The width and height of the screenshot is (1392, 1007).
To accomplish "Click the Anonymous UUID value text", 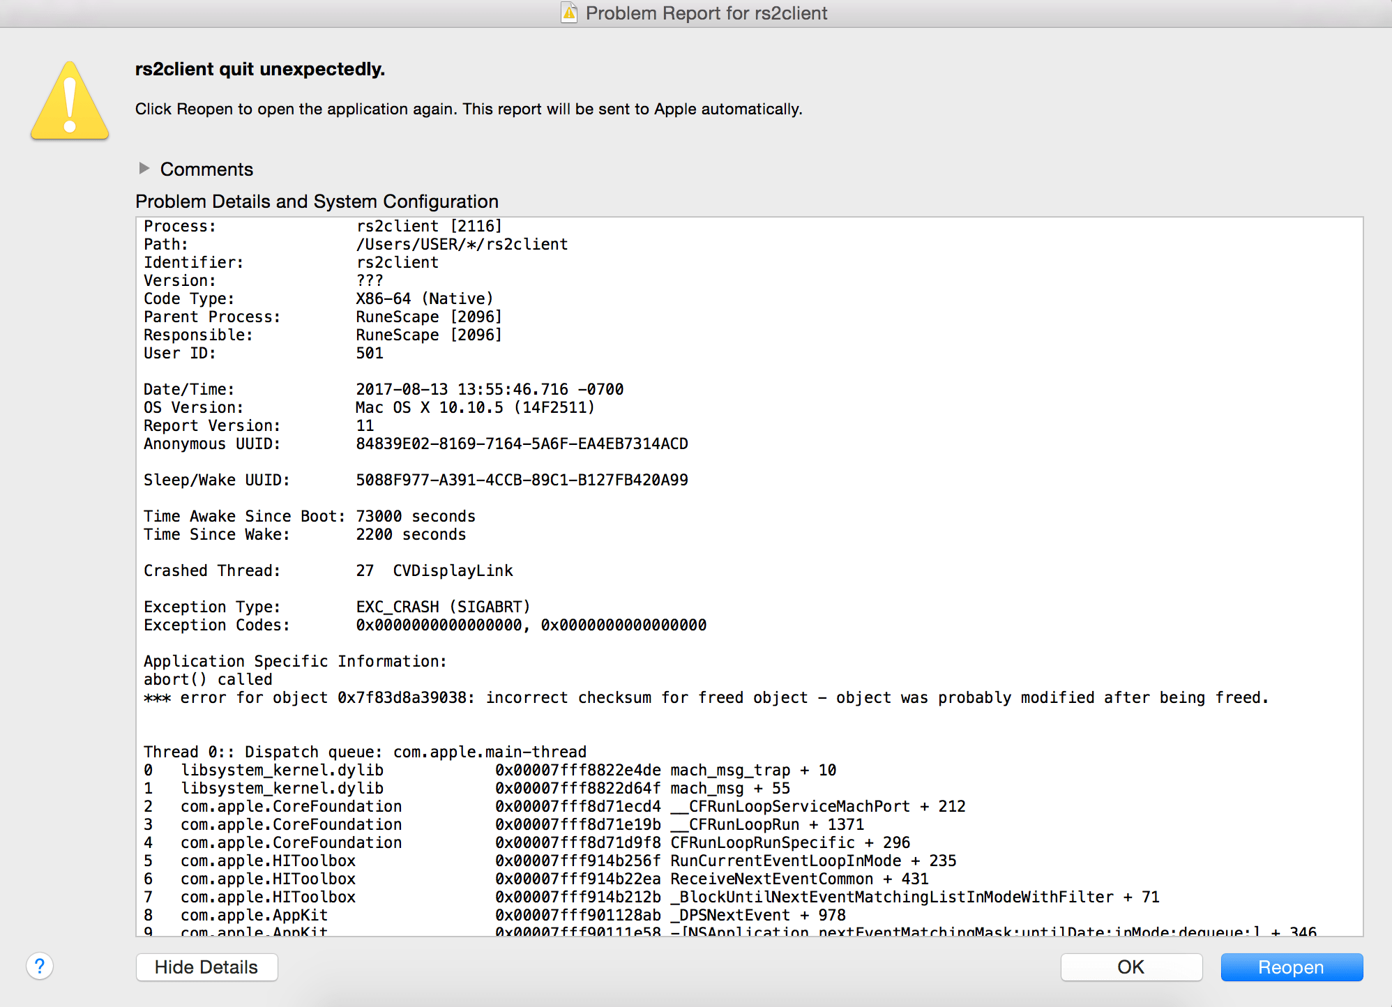I will click(522, 444).
